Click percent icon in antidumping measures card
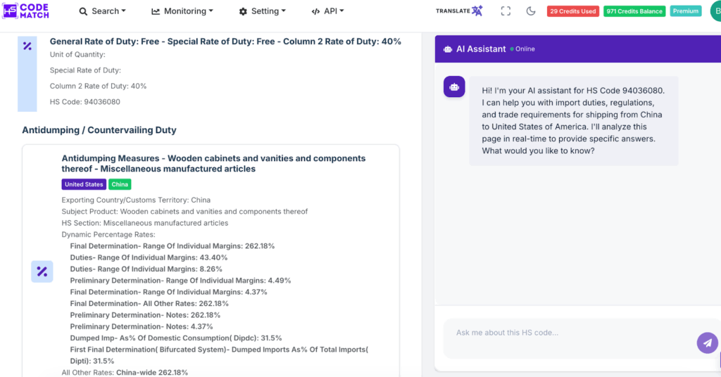Viewport: 721px width, 377px height. point(42,271)
